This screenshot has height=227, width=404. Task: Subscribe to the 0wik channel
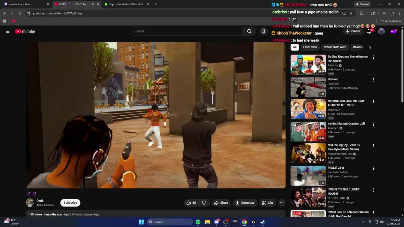[x=70, y=203]
